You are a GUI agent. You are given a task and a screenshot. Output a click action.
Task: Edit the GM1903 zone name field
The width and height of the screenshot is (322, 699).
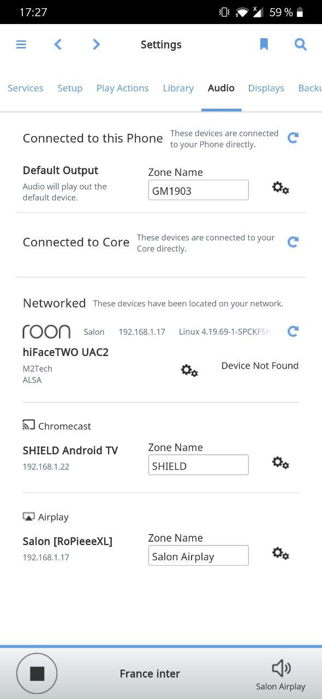(x=199, y=190)
